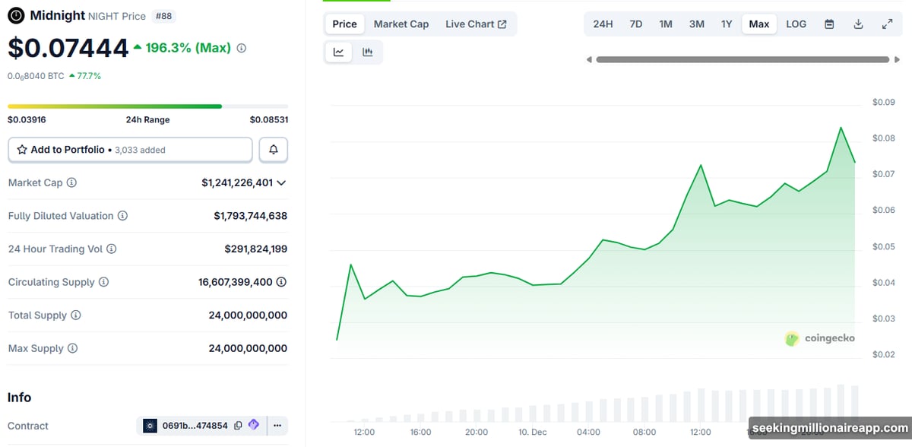The height and width of the screenshot is (447, 912).
Task: Click right arrow of chart range scroller
Action: (x=897, y=59)
